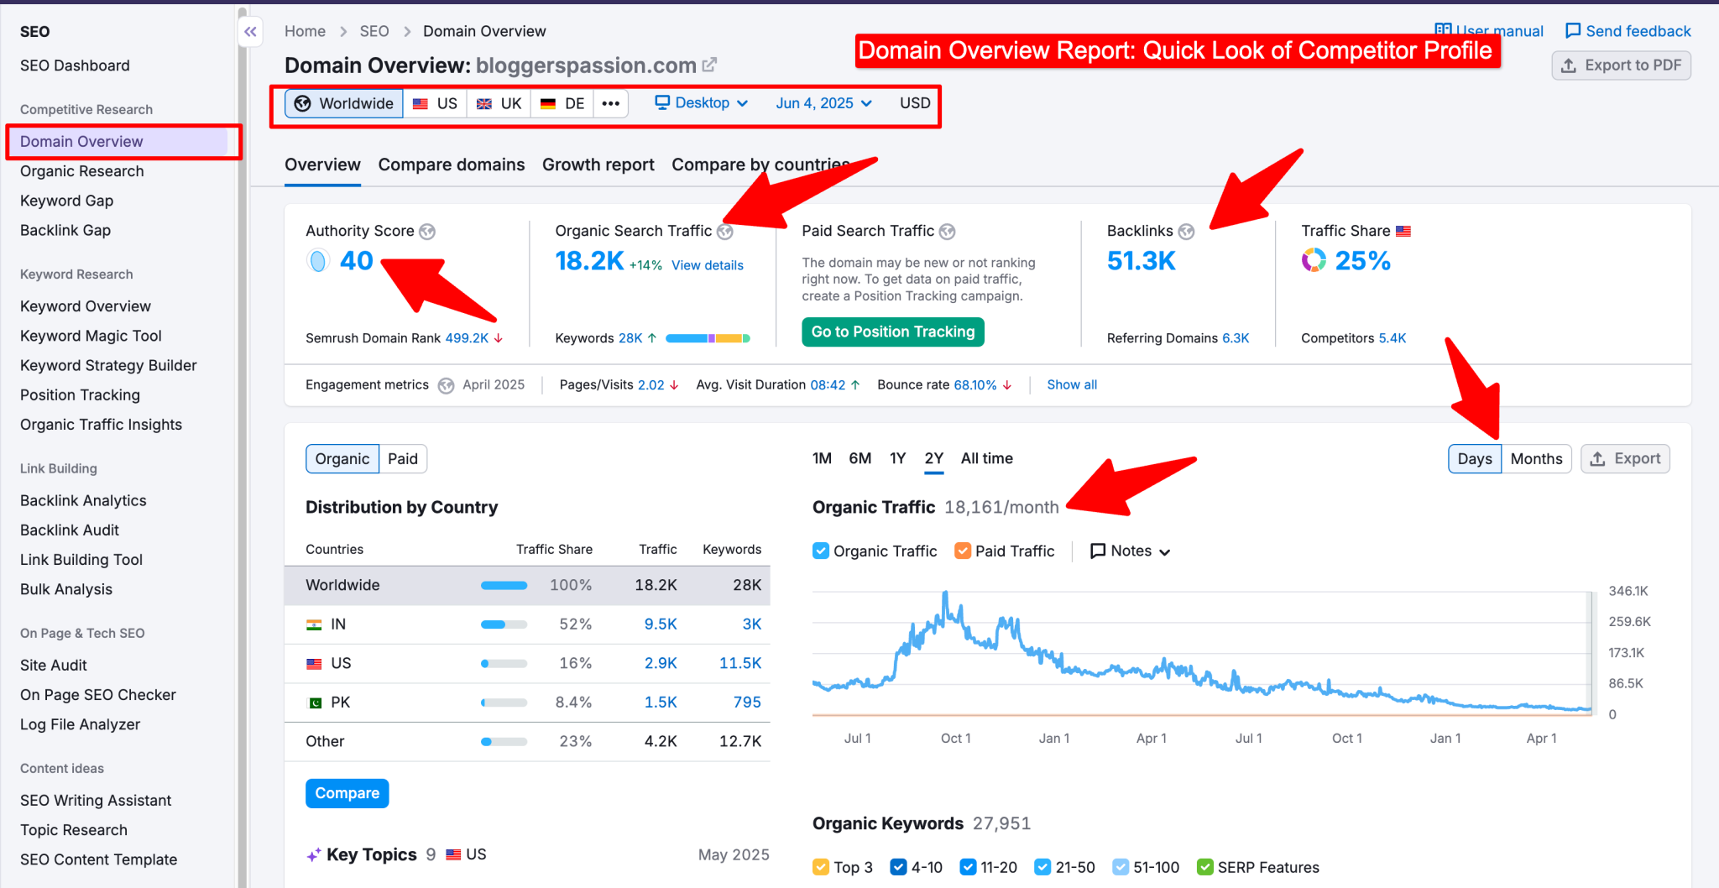Open Keyword Magic Tool in sidebar
Screen dimensions: 1719x888
coord(91,336)
